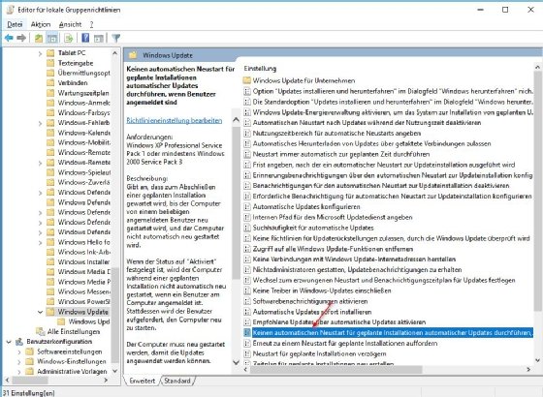Click the 'Richtlinieneinstellung bearbeiten' link
Viewport: 543px width, 397px height.
(175, 120)
